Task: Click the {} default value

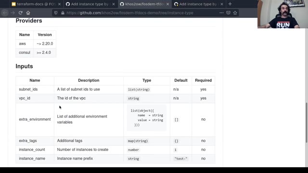Action: 177,141
